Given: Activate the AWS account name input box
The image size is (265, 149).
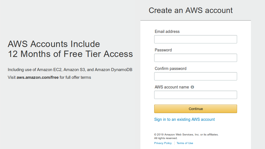Looking at the screenshot, I should [x=196, y=95].
